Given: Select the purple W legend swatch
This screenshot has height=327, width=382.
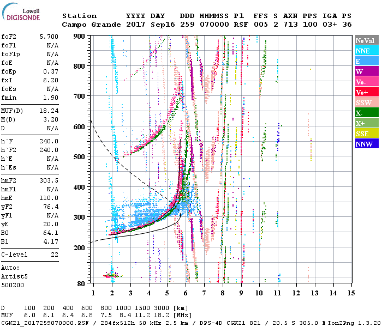Looking at the screenshot, I should tap(366, 71).
